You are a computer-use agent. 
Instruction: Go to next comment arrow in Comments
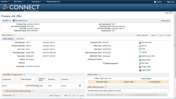click(78, 95)
